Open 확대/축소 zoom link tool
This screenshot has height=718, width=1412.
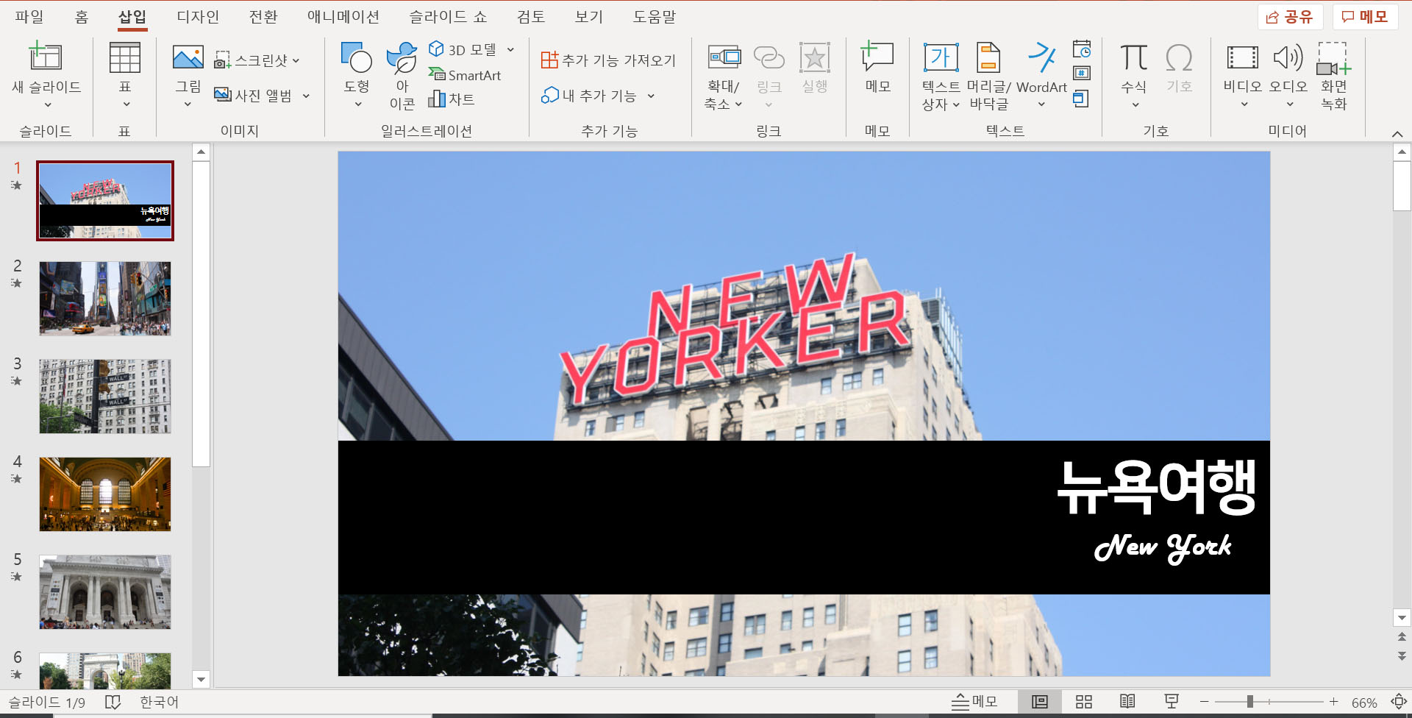tap(724, 76)
